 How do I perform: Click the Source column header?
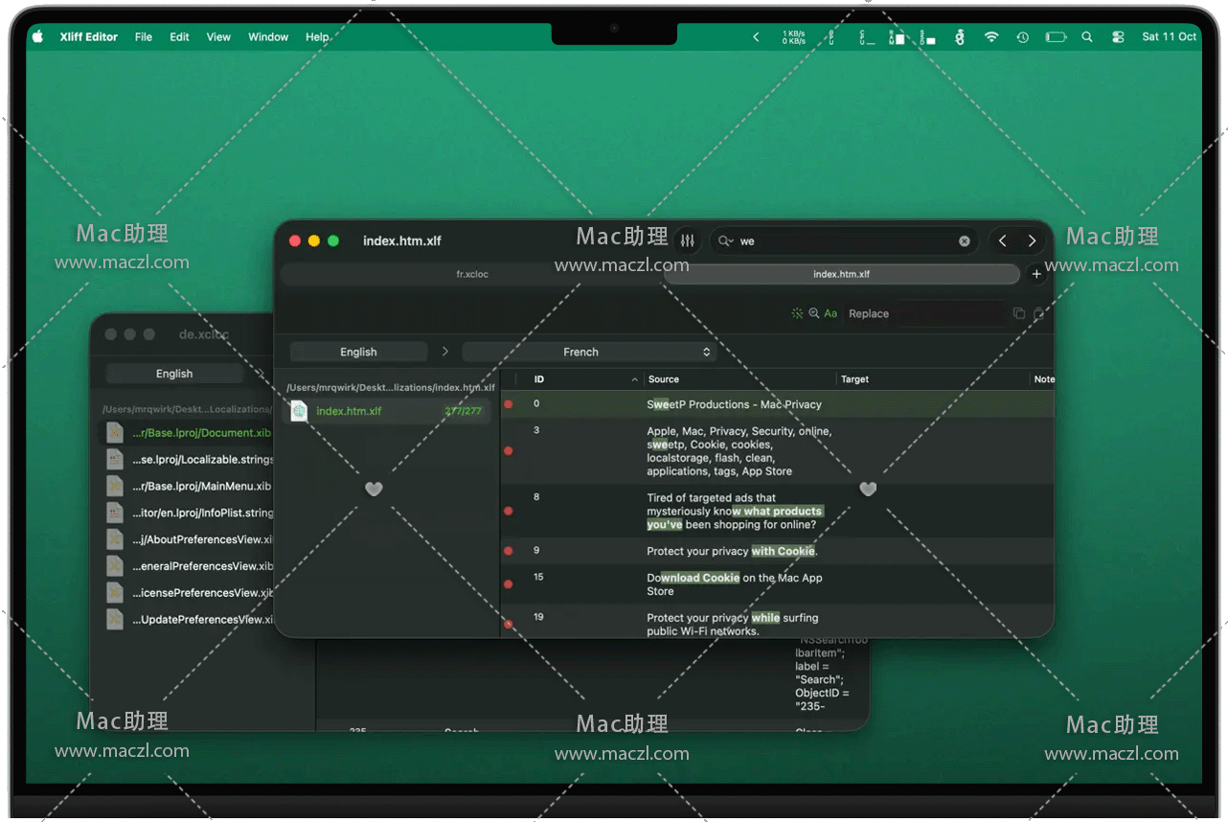click(x=740, y=379)
